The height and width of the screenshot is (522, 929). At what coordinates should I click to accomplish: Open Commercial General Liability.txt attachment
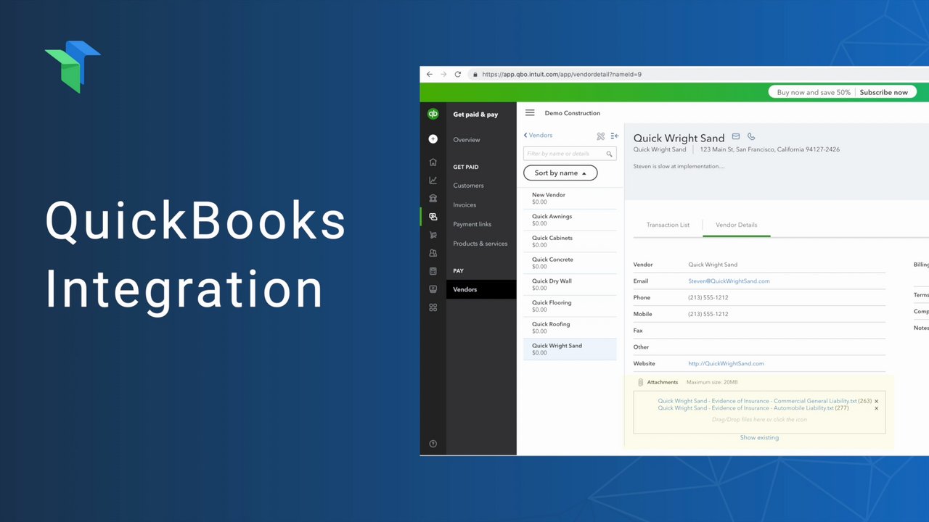click(x=757, y=401)
